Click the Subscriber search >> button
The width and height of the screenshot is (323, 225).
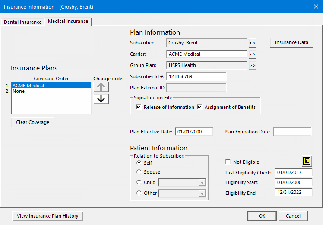tap(252, 43)
